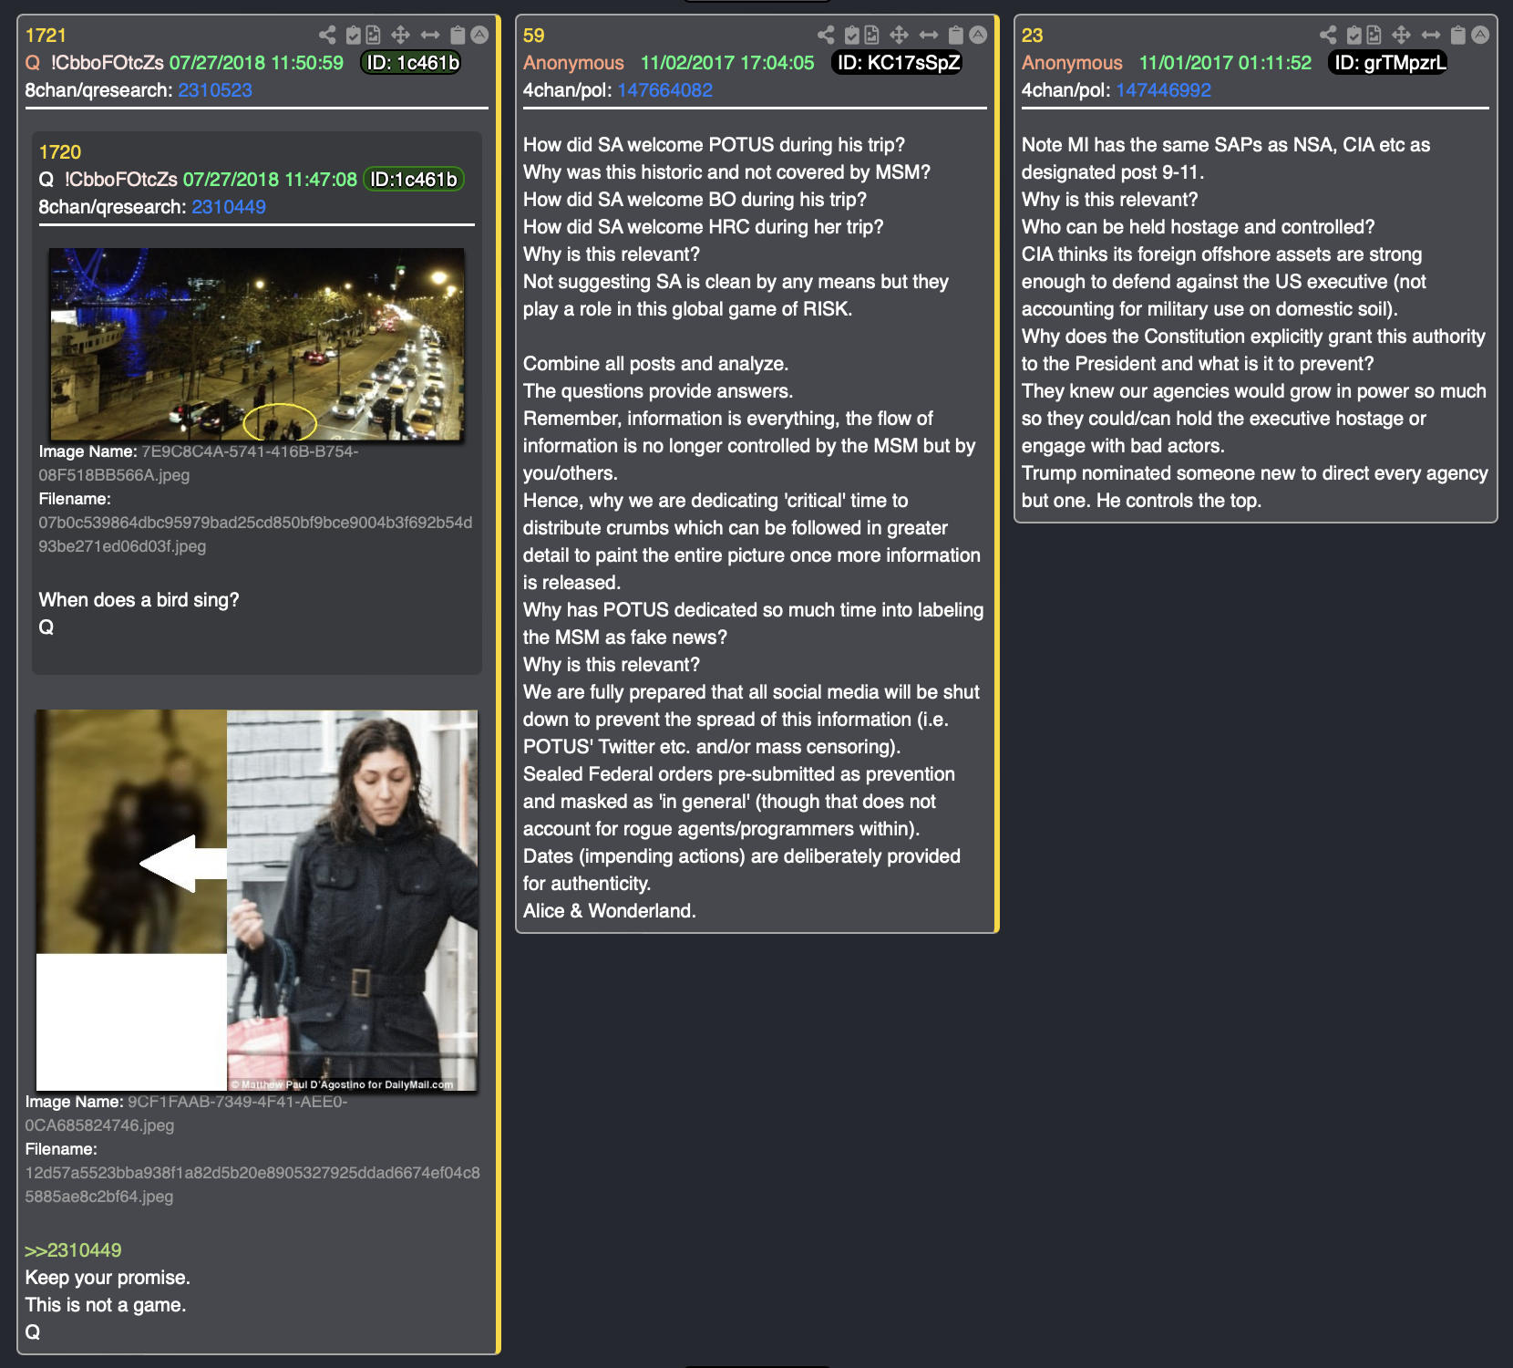Click the share icon on post 1721

tap(327, 36)
